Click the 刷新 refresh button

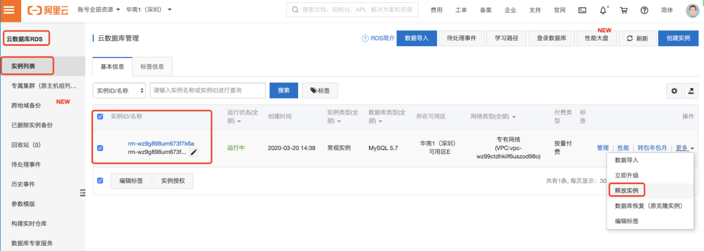coord(638,38)
